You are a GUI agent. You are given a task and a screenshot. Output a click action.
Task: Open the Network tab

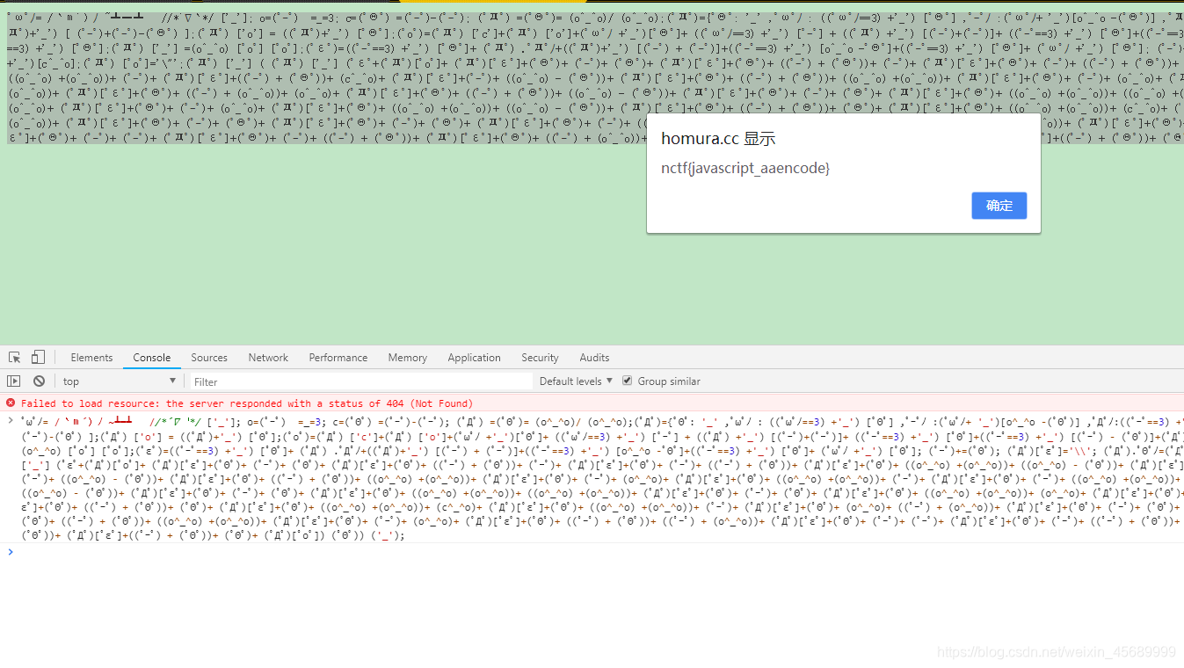coord(268,358)
